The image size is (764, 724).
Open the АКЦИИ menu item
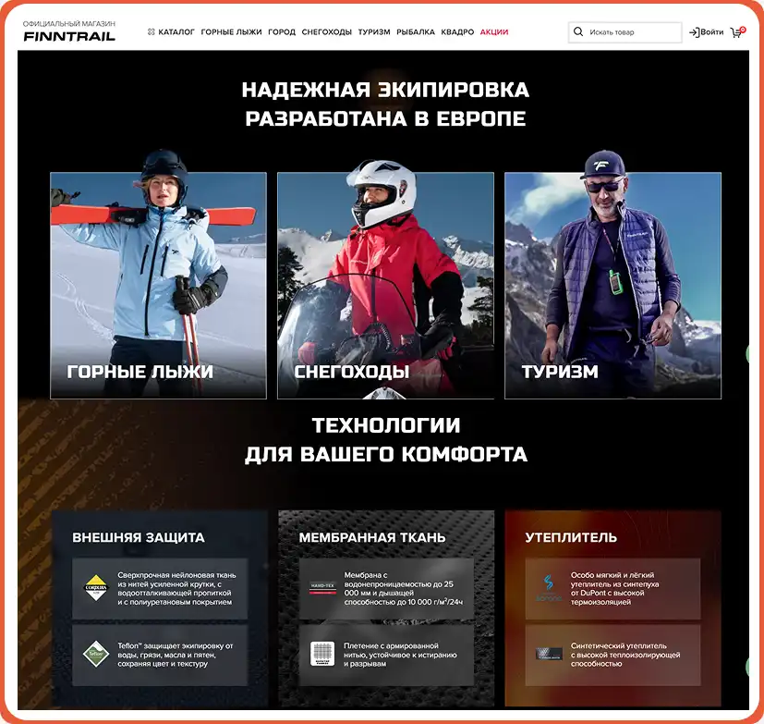[493, 31]
